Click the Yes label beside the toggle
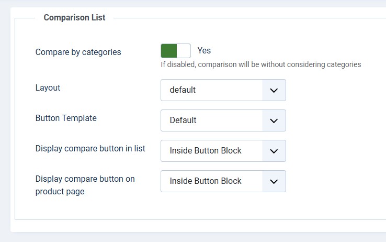 click(x=204, y=51)
